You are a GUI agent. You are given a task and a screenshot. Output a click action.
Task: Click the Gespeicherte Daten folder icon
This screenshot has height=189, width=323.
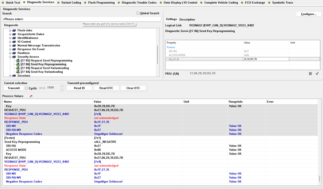(x=14, y=34)
